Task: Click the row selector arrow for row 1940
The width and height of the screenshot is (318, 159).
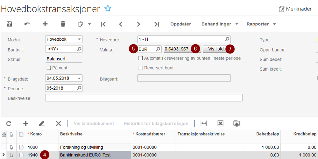Action: [4, 155]
